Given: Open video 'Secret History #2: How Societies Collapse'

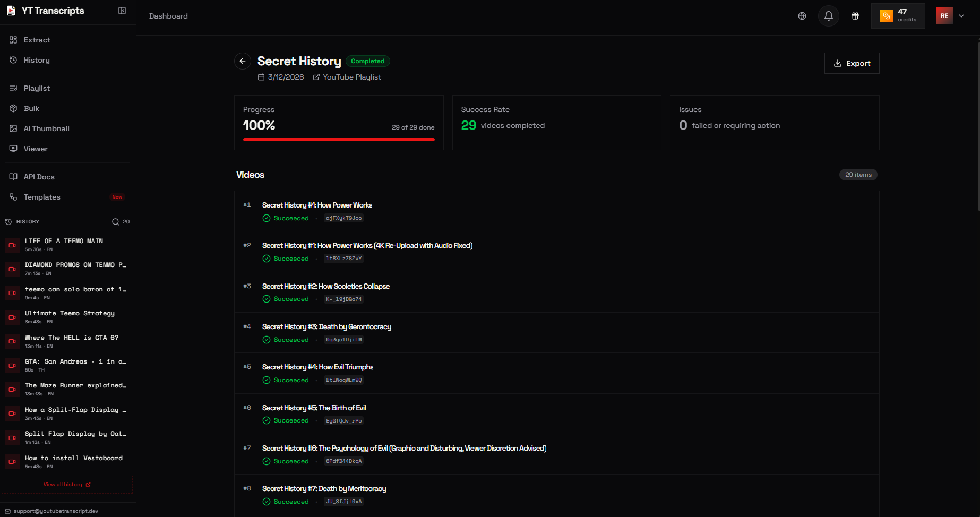Looking at the screenshot, I should (325, 286).
